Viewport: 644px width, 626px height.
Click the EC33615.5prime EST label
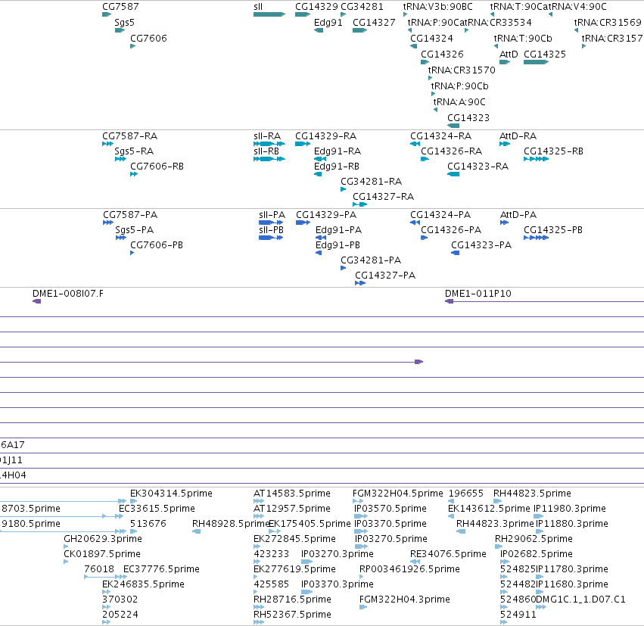(x=157, y=509)
